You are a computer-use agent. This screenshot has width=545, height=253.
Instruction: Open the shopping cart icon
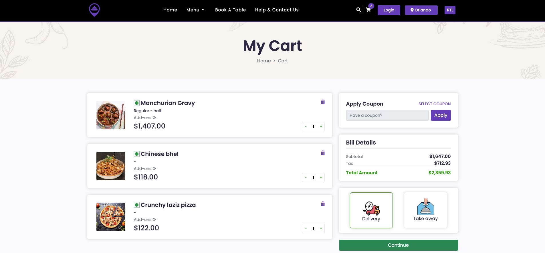[x=368, y=10]
